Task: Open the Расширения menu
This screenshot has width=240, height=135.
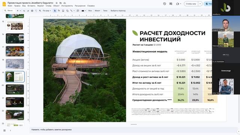Action: (80, 6)
